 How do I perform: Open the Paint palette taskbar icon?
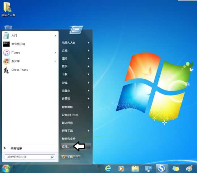[189, 168]
